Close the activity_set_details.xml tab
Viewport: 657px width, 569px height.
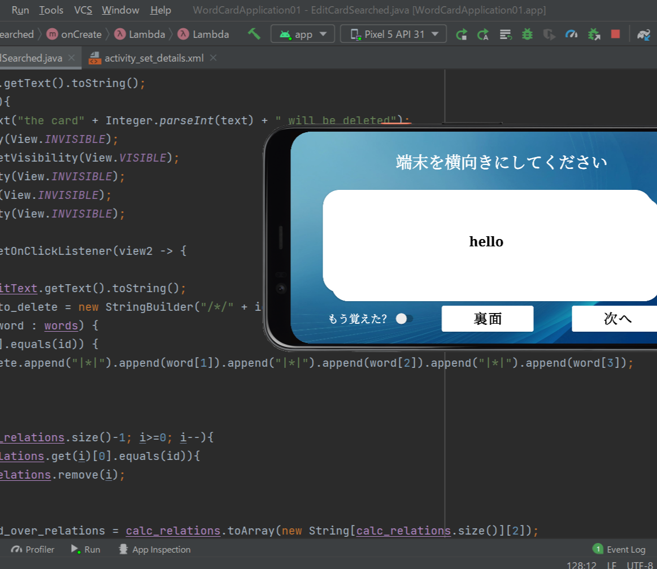[214, 58]
